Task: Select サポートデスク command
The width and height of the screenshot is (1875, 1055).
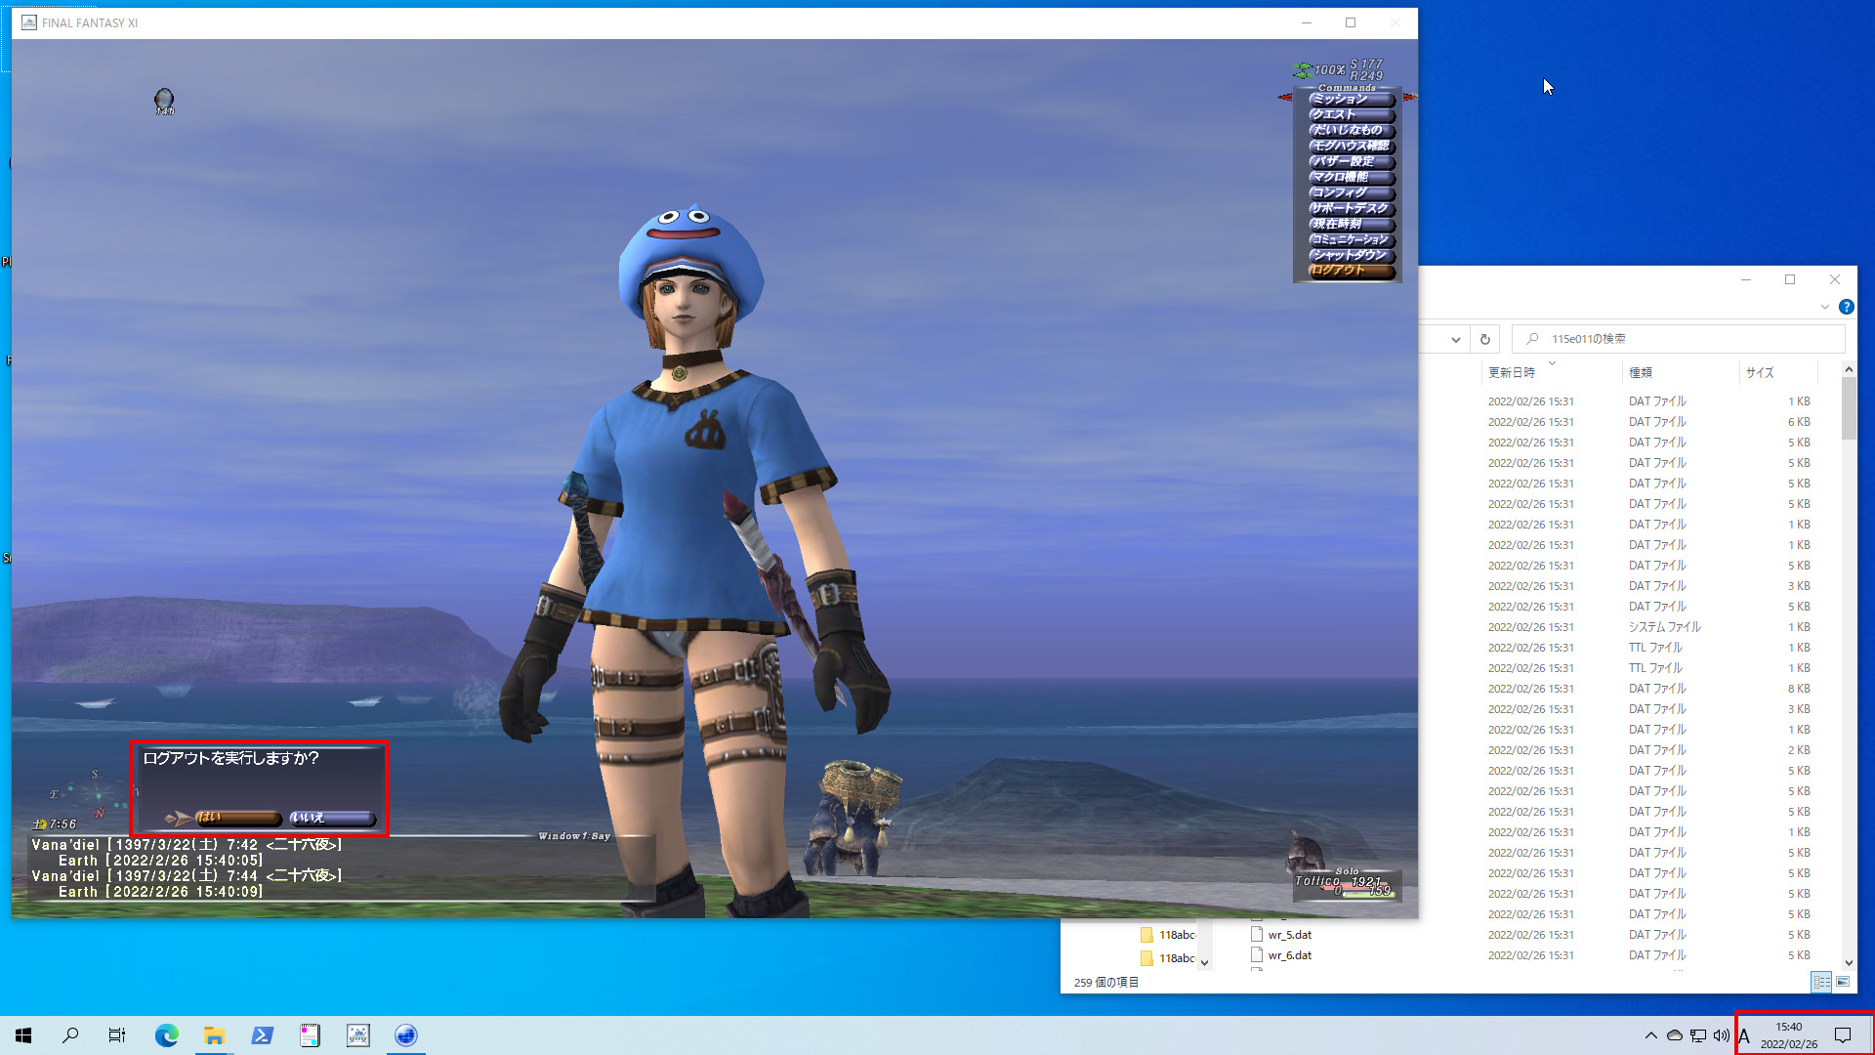Action: coord(1352,208)
